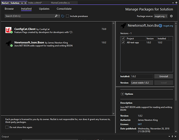Open the Updates tab
The height and width of the screenshot is (140, 179).
(44, 9)
